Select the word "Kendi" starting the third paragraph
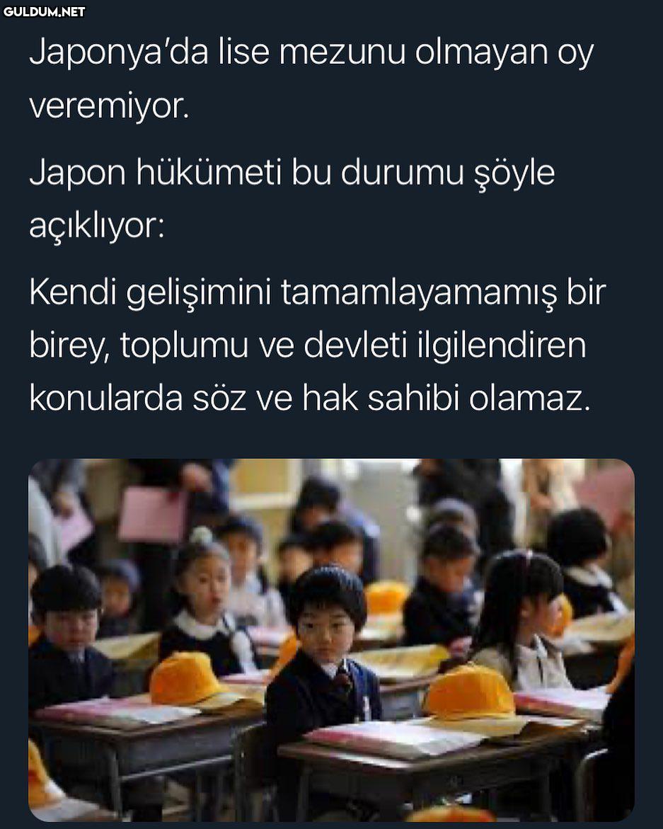Image resolution: width=663 pixels, height=829 pixels. pyautogui.click(x=73, y=292)
